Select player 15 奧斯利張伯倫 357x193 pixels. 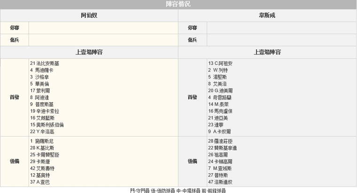point(47,125)
